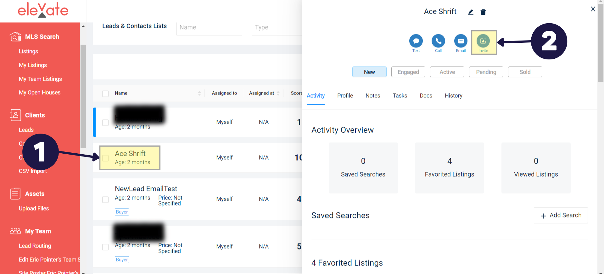This screenshot has height=274, width=604.
Task: Click the plus icon in Add Search
Action: [x=543, y=216]
